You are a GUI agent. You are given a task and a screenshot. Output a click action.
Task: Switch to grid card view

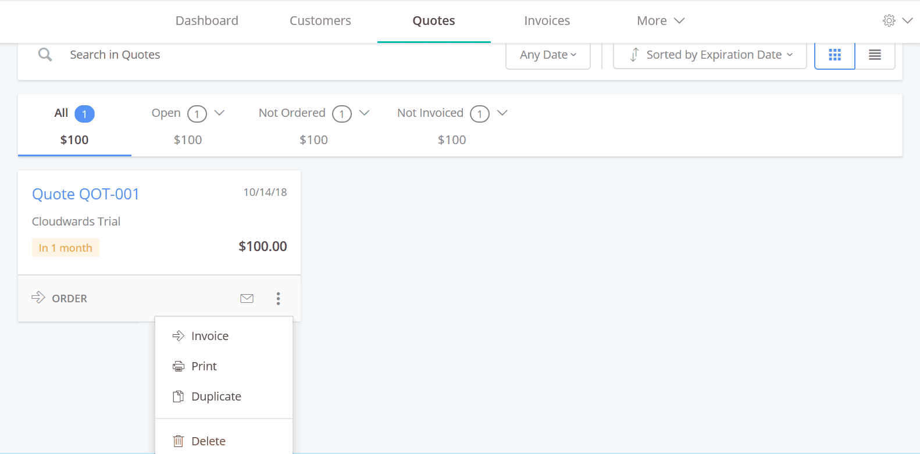click(835, 55)
